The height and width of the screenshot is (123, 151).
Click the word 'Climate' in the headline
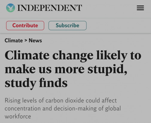tap(27, 55)
